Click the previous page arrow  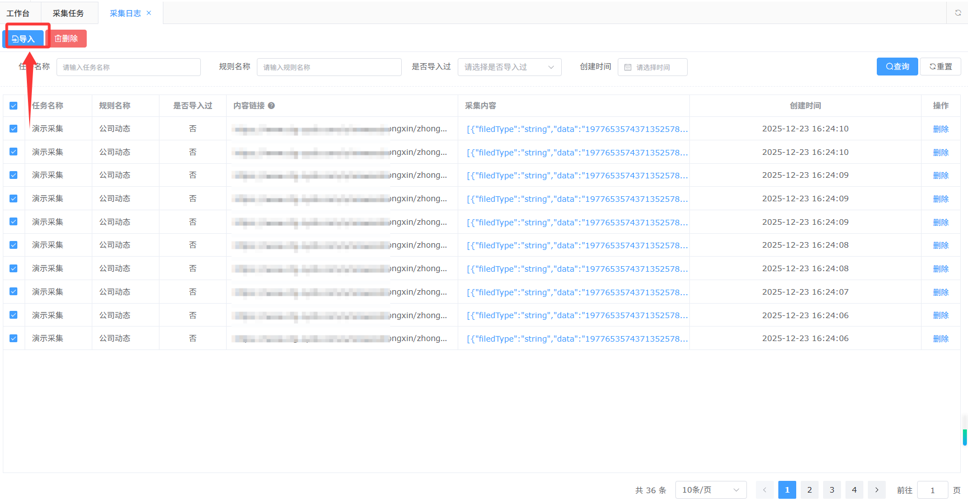pos(765,490)
